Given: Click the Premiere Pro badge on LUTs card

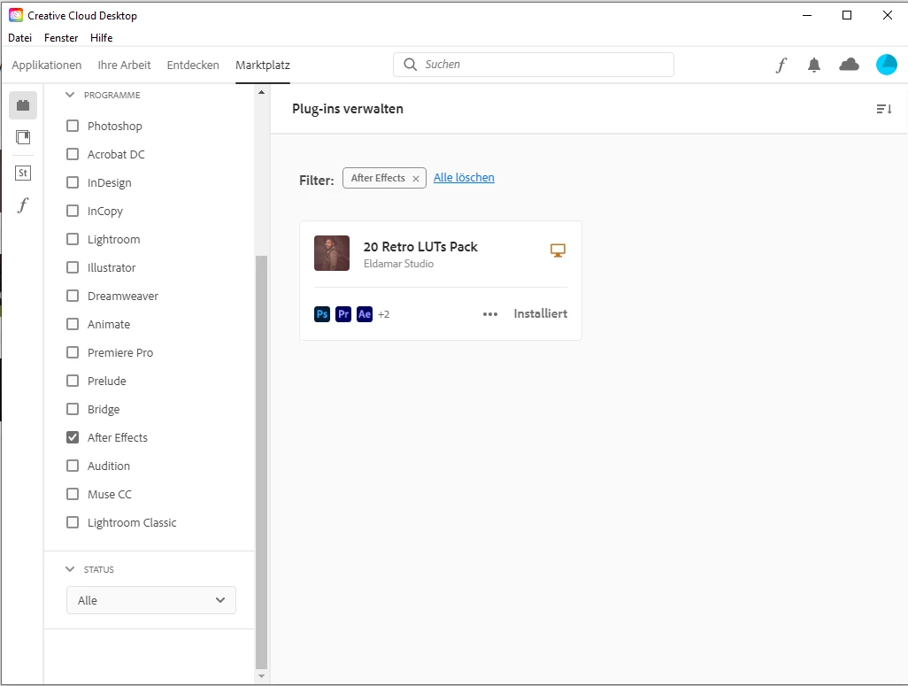Looking at the screenshot, I should pyautogui.click(x=343, y=314).
